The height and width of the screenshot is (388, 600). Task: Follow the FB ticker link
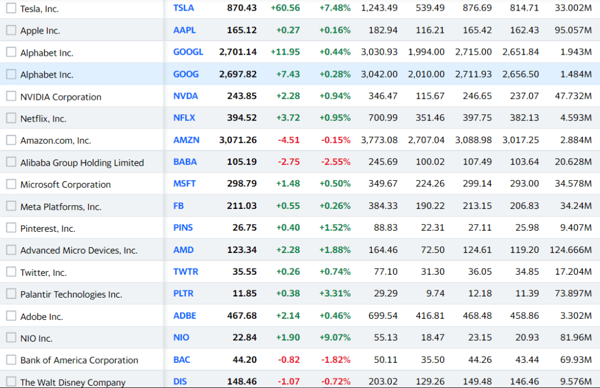coord(178,206)
